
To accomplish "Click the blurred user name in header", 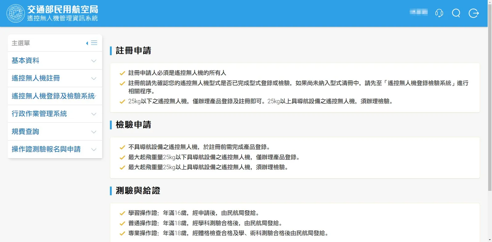I will click(419, 12).
